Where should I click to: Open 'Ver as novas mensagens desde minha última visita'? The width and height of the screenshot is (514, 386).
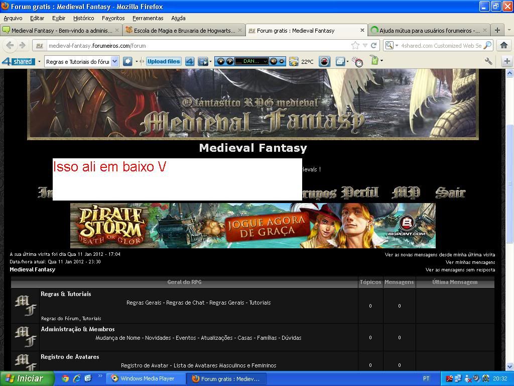pyautogui.click(x=440, y=255)
